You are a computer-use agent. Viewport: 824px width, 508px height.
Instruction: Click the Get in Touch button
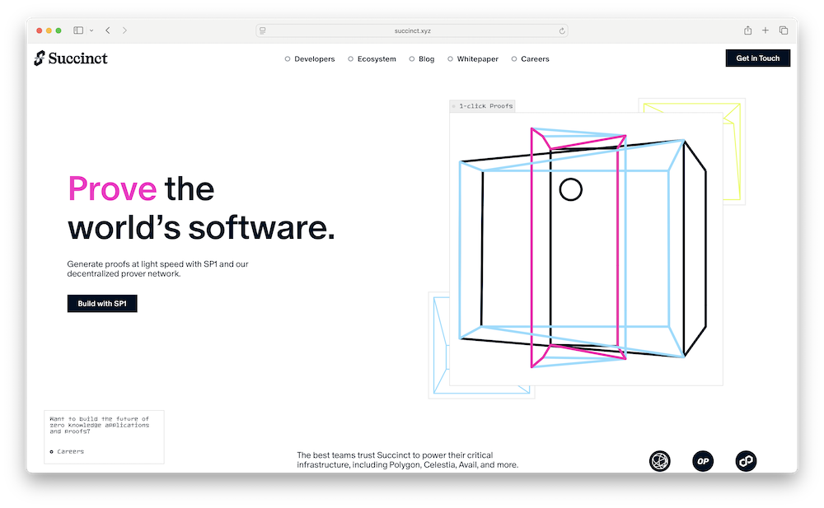pos(758,58)
